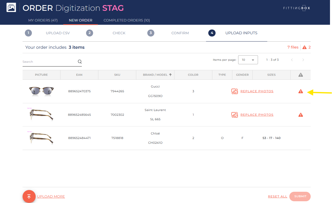Select EAN 889652485645

pos(79,115)
